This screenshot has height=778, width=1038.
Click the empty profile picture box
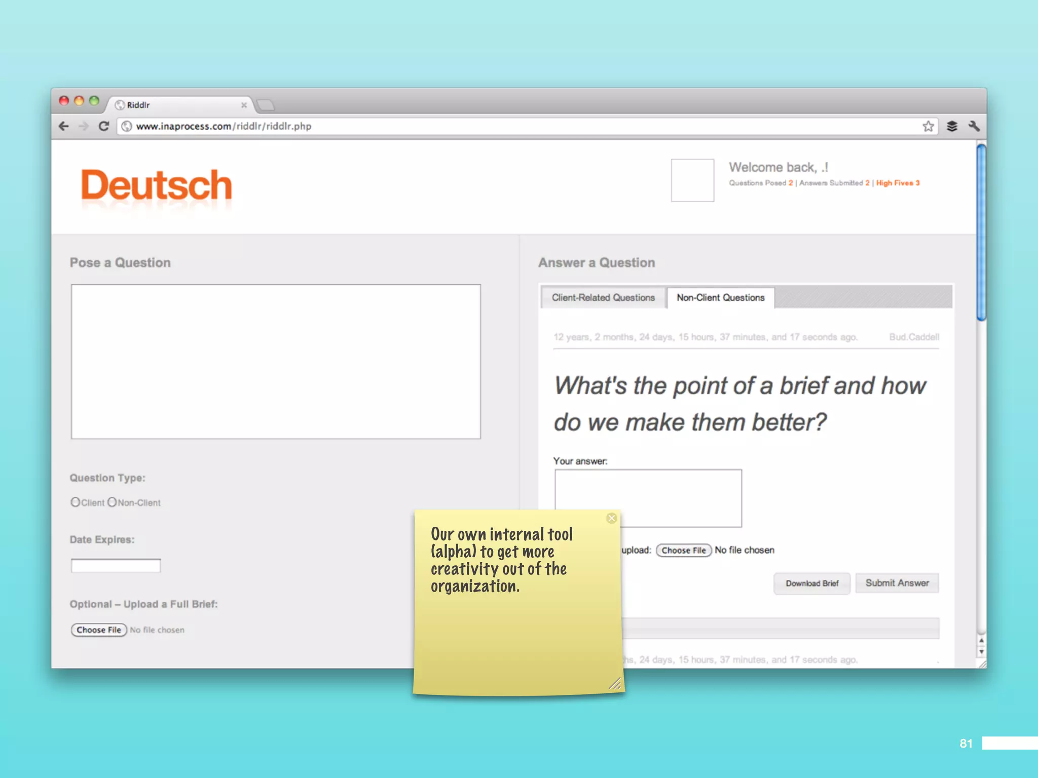pyautogui.click(x=692, y=180)
